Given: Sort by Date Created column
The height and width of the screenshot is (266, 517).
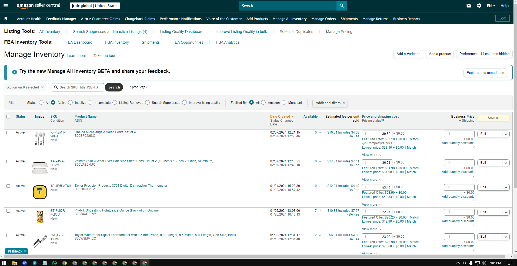Looking at the screenshot, I should pyautogui.click(x=282, y=117).
